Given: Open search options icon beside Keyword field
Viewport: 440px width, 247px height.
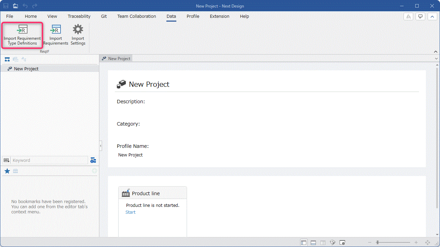Looking at the screenshot, I should (93, 160).
